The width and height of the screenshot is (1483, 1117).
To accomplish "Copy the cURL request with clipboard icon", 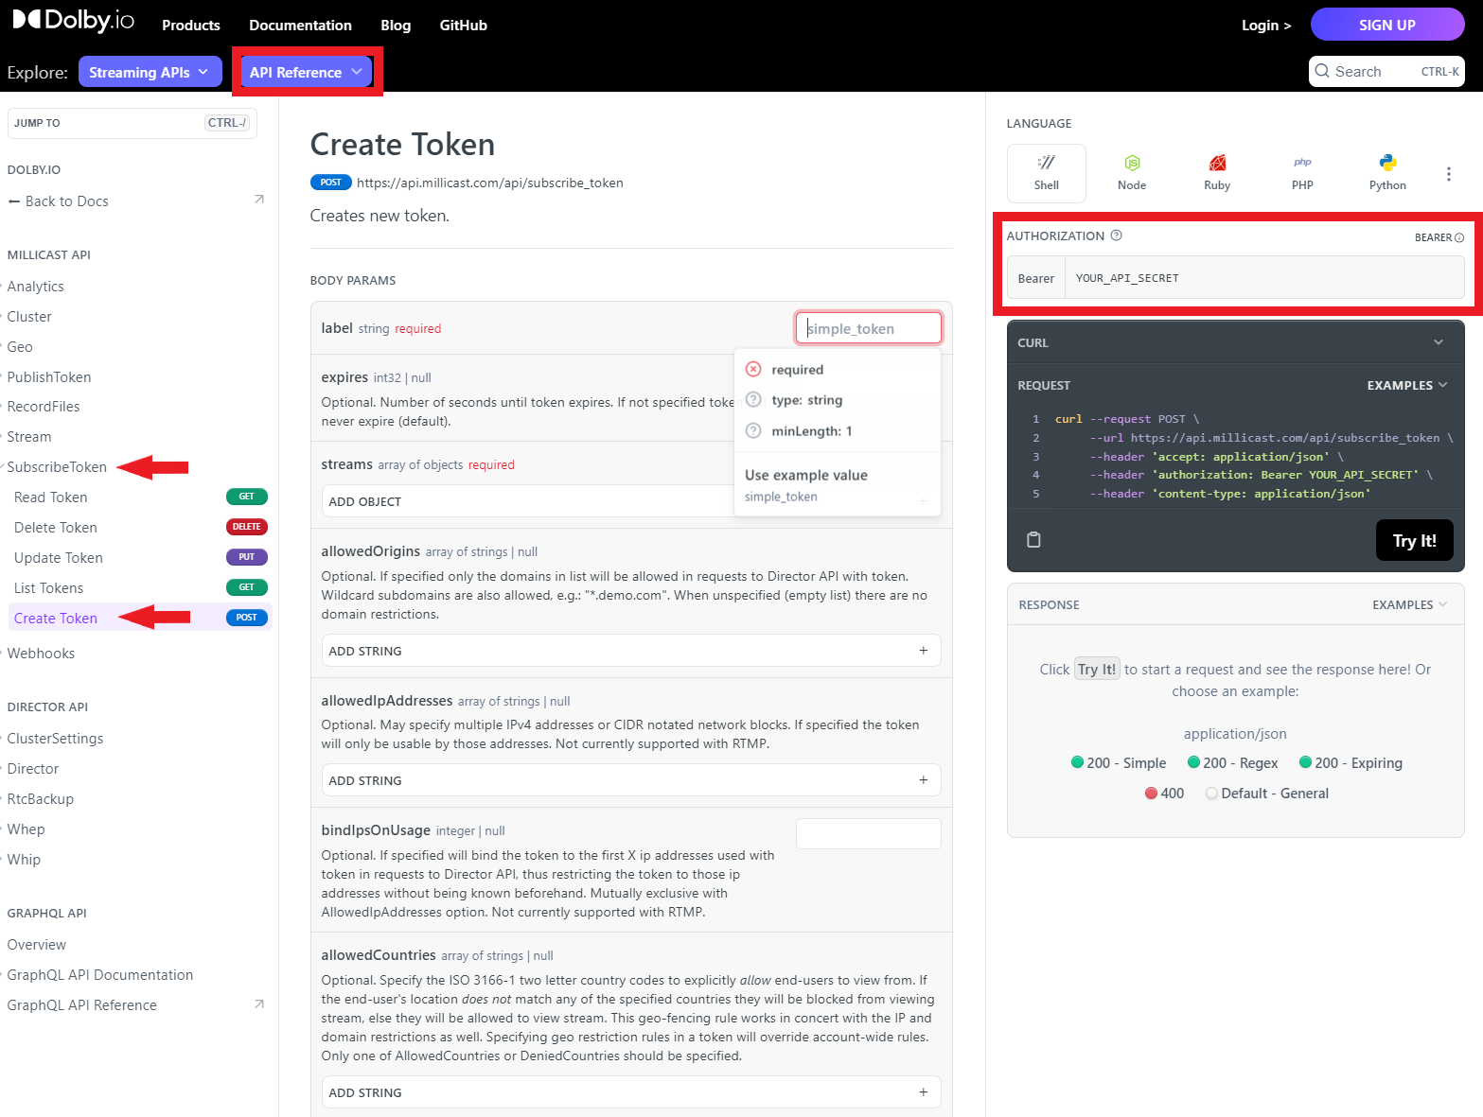I will (x=1033, y=539).
